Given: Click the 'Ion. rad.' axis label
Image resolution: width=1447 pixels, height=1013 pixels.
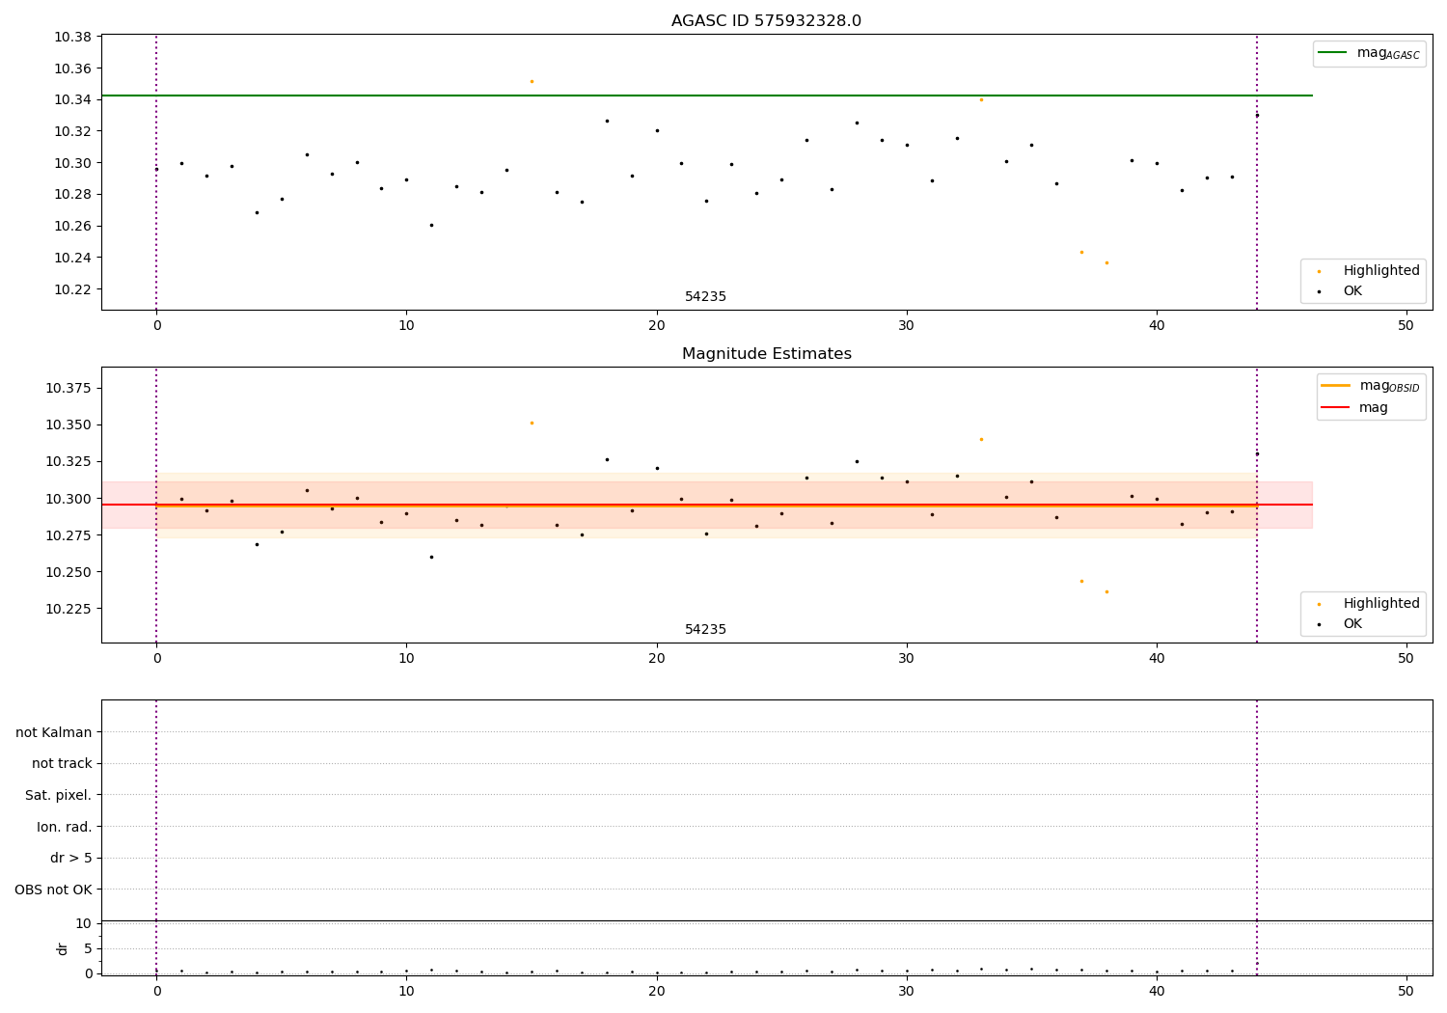Looking at the screenshot, I should [65, 827].
